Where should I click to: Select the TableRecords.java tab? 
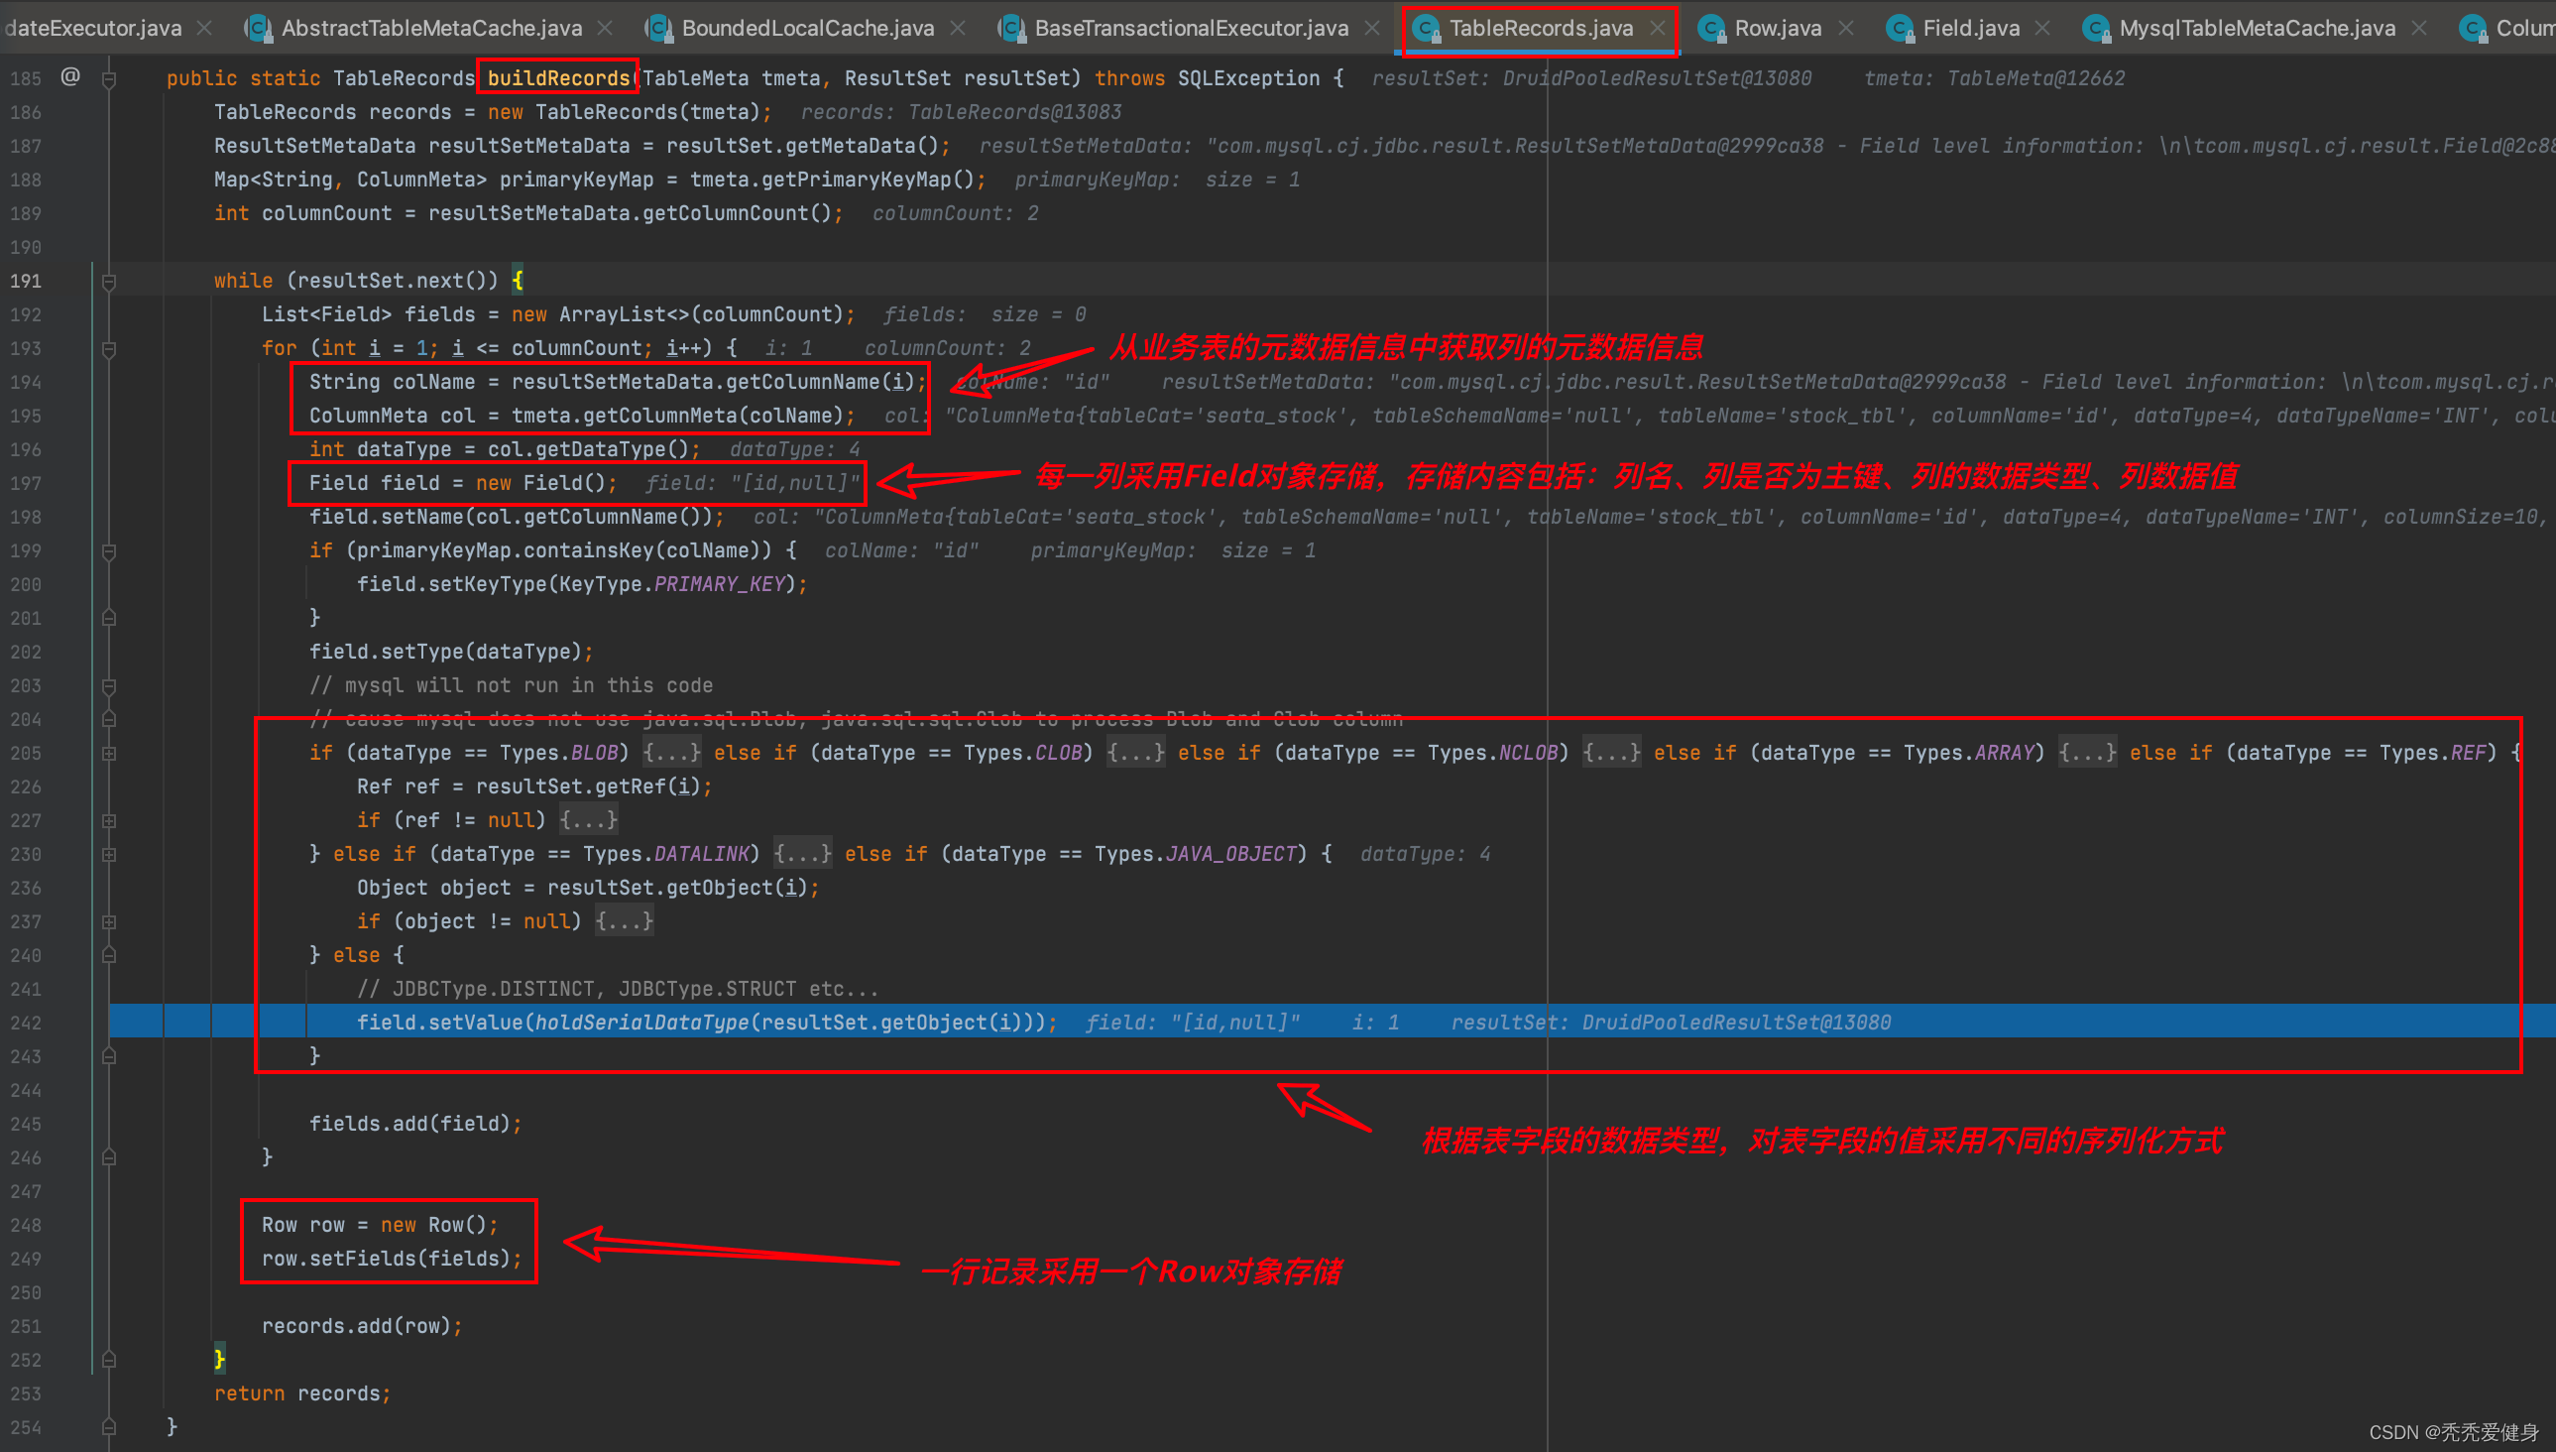click(1541, 28)
